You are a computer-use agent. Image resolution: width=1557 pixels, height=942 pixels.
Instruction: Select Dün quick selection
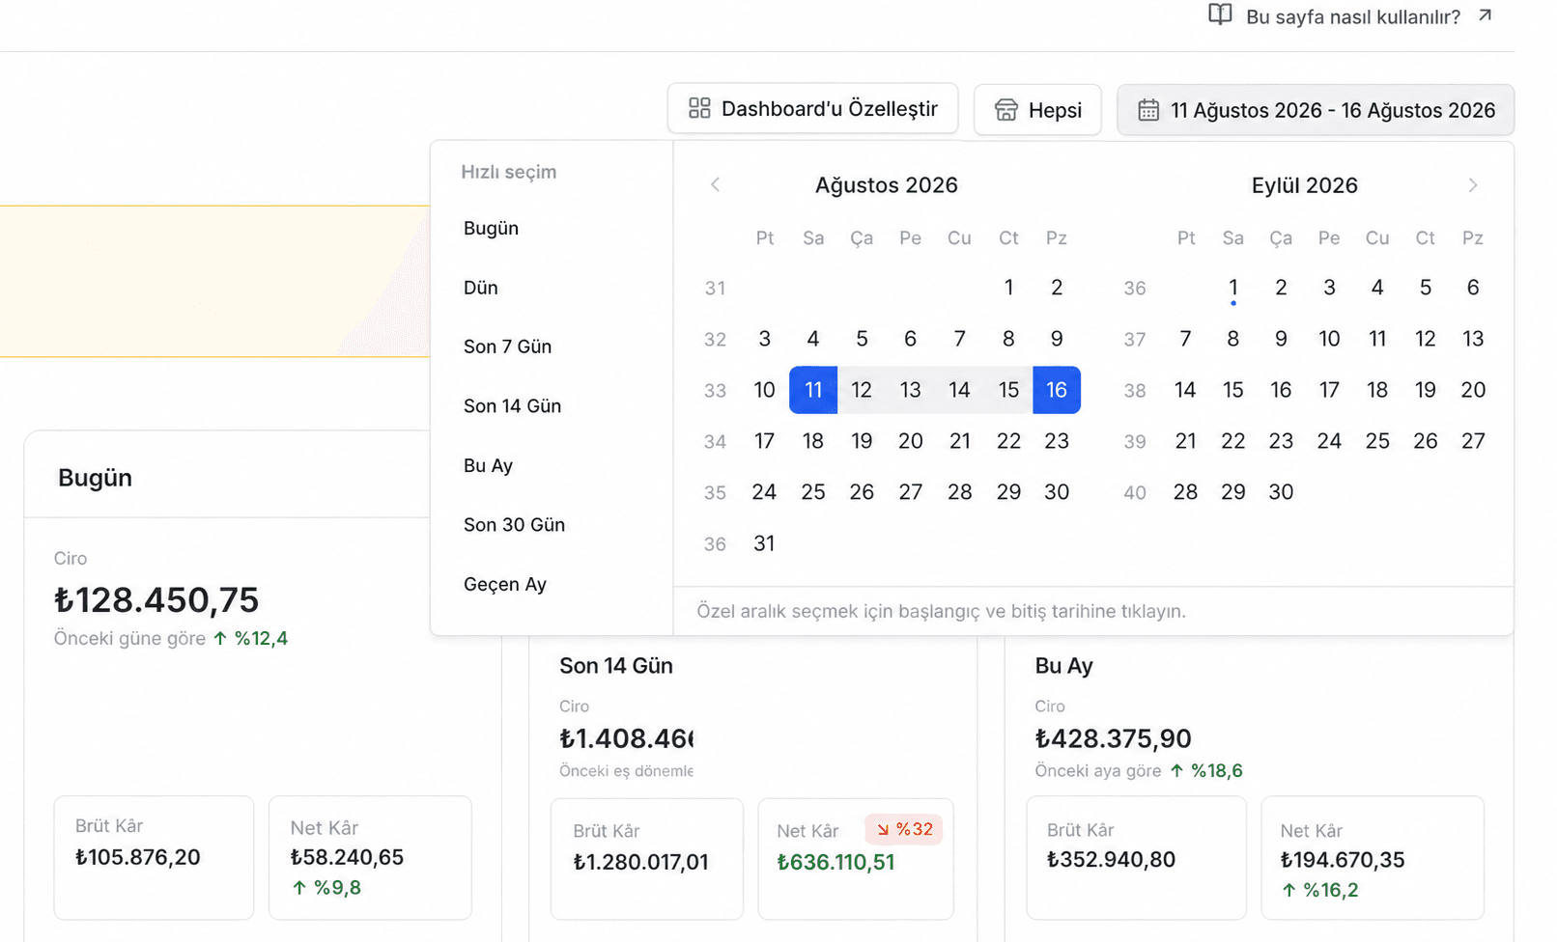coord(481,288)
